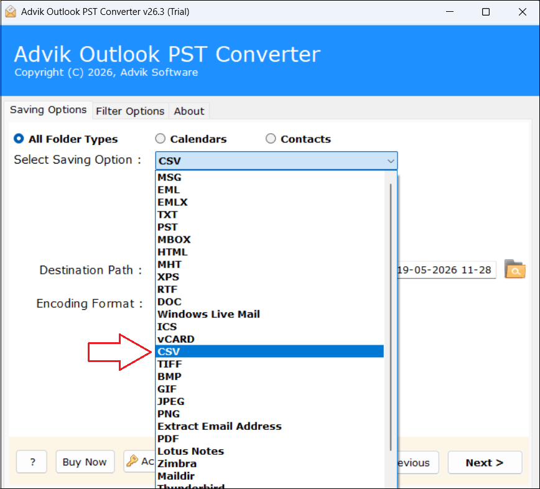
Task: Click the Advik app icon in title bar
Action: [11, 11]
